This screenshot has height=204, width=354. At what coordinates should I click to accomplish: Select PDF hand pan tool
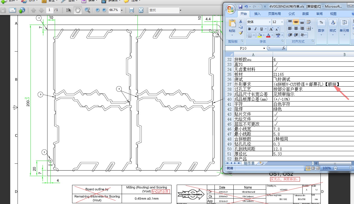[x=78, y=10]
